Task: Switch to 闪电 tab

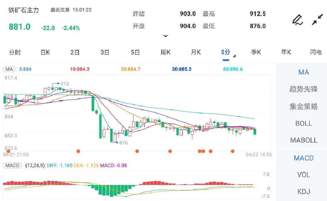Action: coord(316,52)
